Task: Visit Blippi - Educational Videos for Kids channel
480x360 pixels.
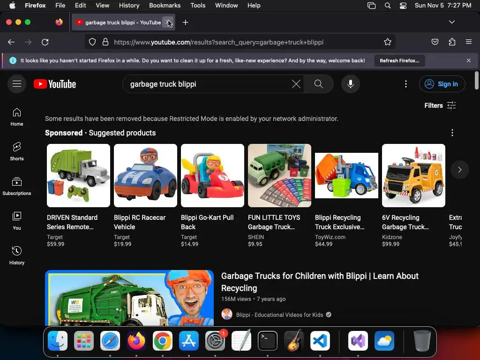Action: coord(279,315)
